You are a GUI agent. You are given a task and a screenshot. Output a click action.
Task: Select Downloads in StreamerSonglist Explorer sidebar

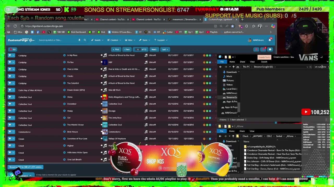230,72
